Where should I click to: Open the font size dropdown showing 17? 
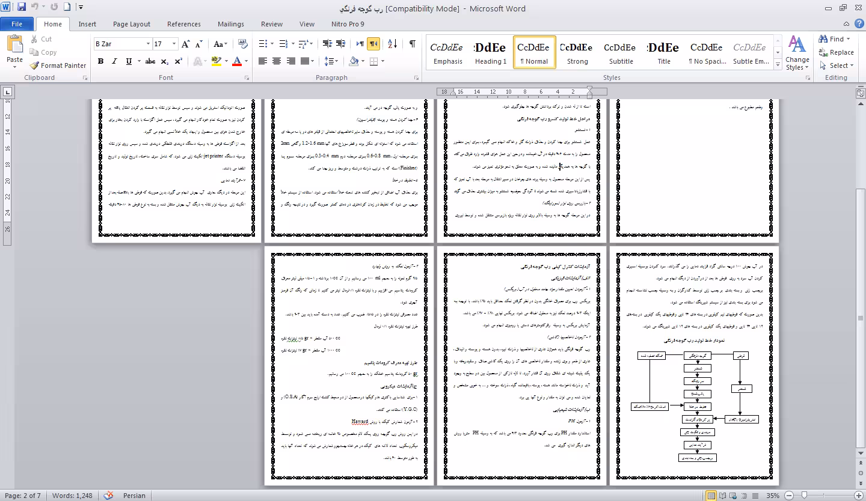coord(174,44)
